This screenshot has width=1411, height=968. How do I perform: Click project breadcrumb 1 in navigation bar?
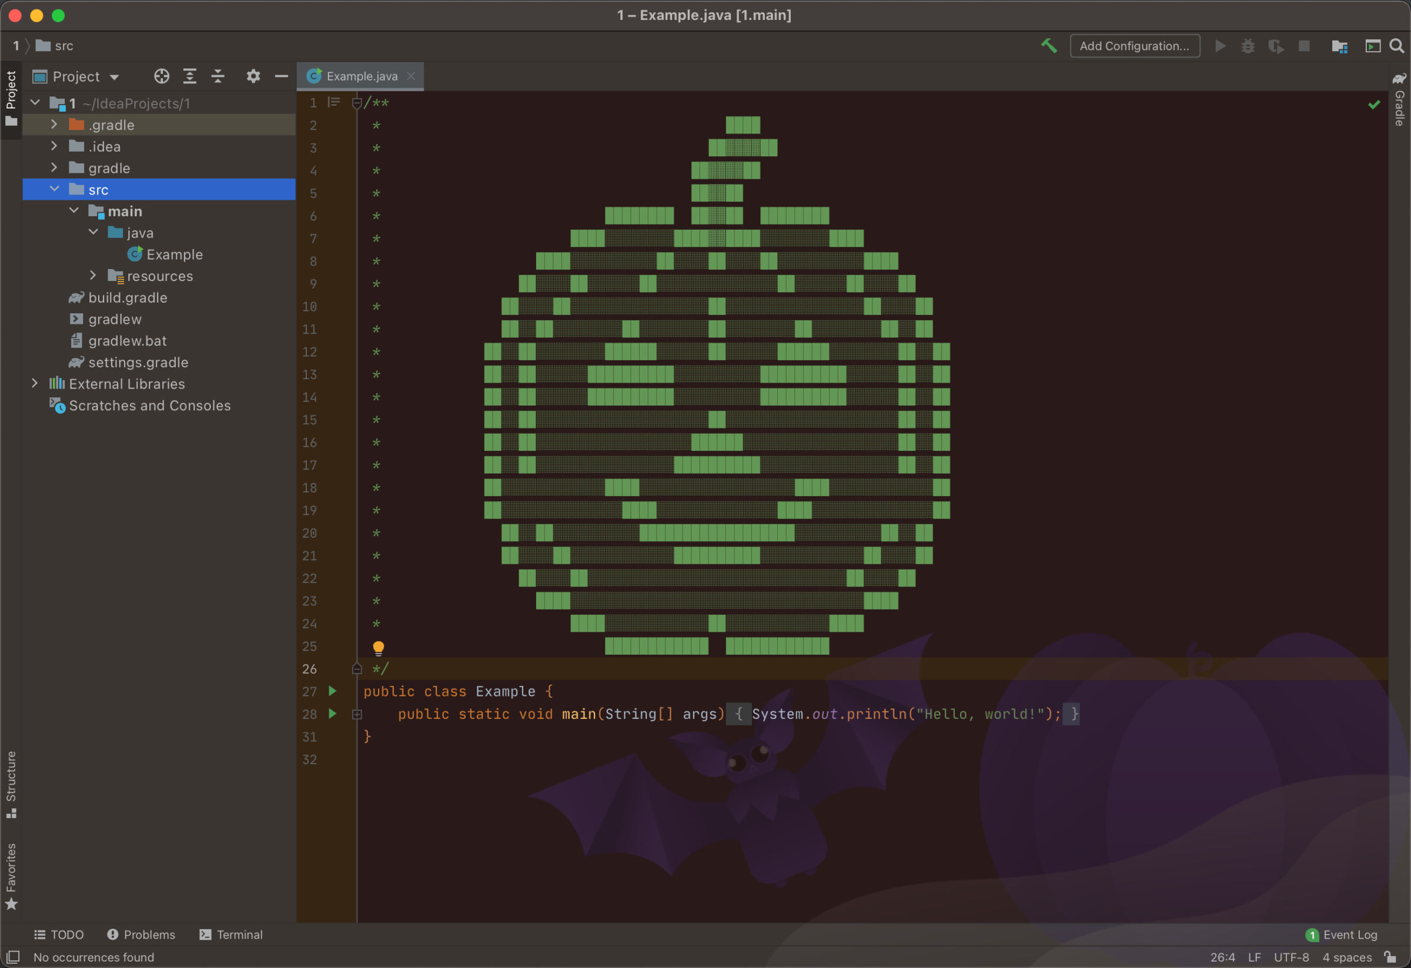(x=16, y=45)
